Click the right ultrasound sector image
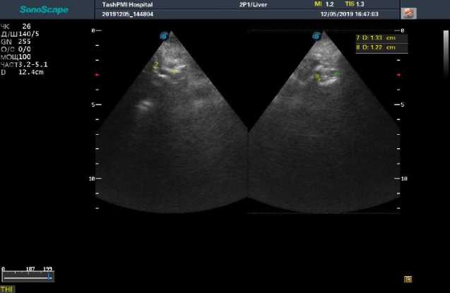450x293 pixels. [x=324, y=124]
